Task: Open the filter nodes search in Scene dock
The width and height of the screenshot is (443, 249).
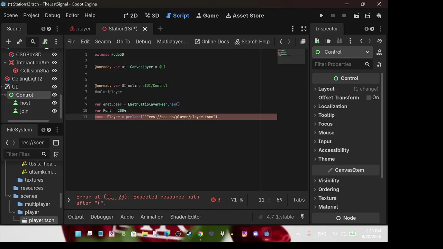Action: click(33, 42)
